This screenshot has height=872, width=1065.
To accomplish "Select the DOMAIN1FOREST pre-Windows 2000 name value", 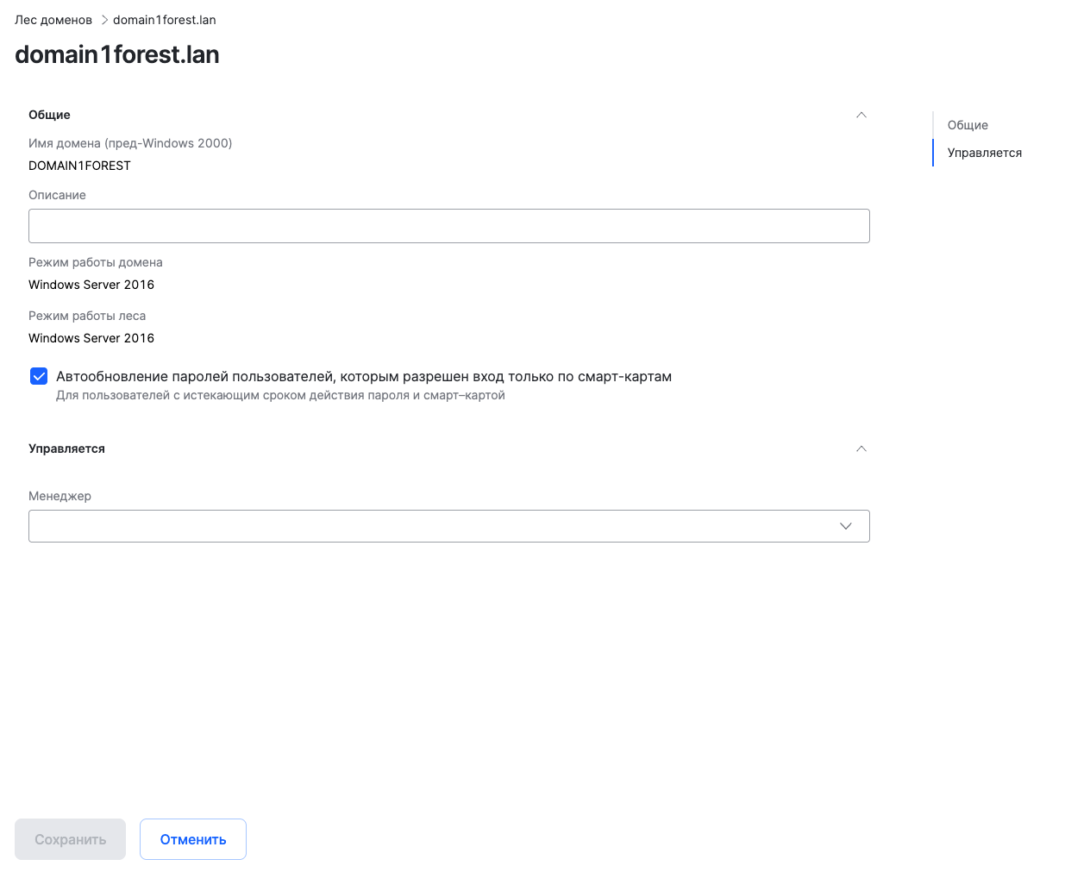I will tap(79, 166).
